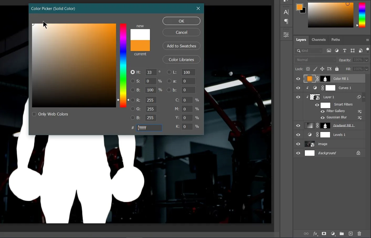Collapse Layer 1 smart filters list

(x=364, y=97)
